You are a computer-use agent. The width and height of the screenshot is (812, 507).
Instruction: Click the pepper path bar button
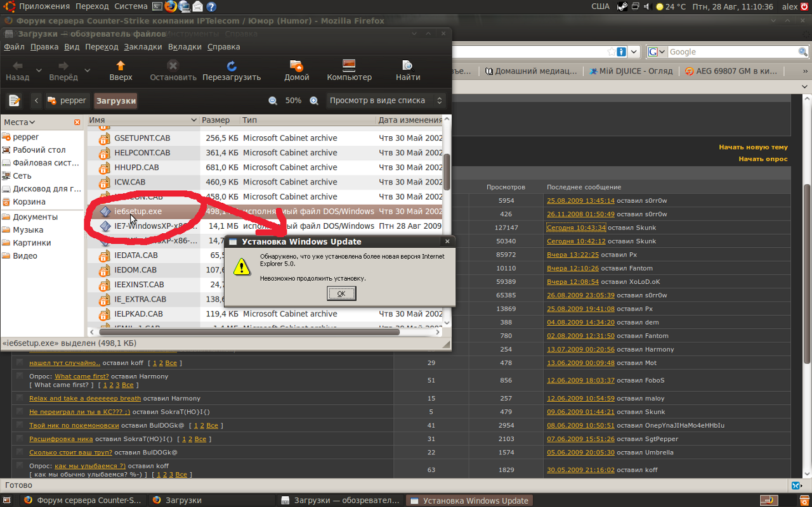[67, 100]
